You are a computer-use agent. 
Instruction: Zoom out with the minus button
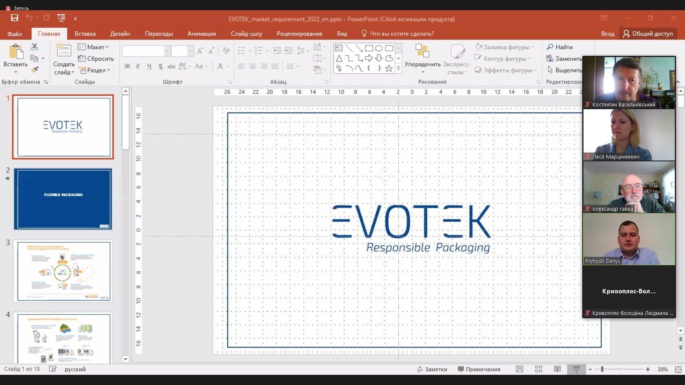(590, 369)
